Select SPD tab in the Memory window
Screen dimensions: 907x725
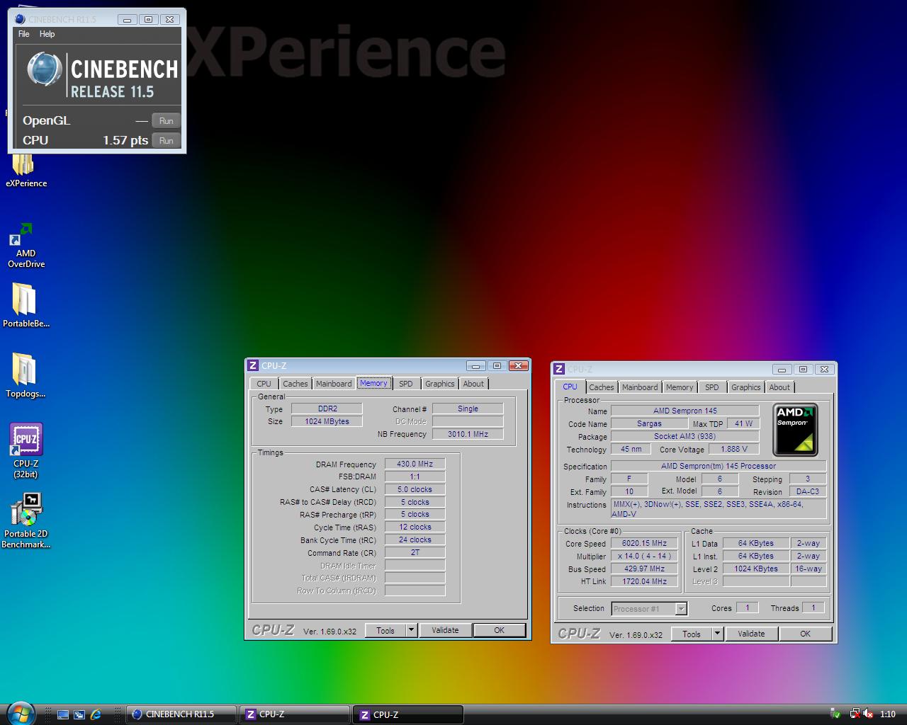pos(405,384)
